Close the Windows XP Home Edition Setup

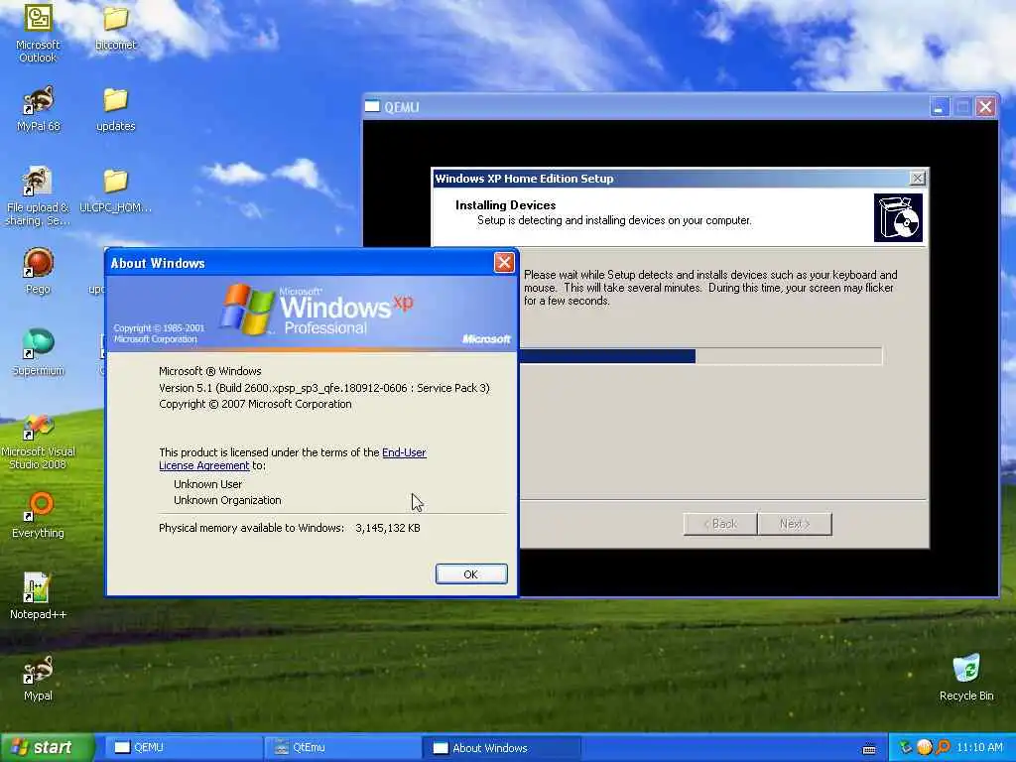918,179
